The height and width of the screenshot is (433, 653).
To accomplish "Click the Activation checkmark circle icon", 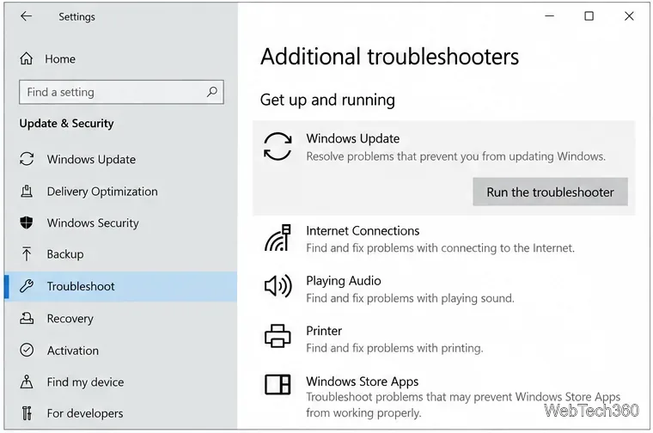I will 27,351.
